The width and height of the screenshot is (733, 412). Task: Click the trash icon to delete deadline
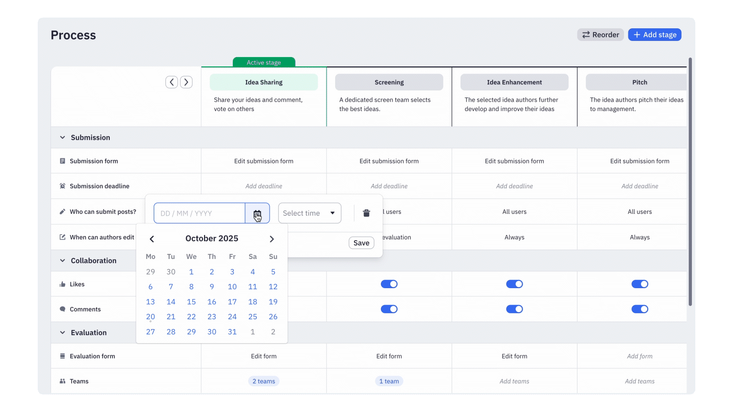click(366, 213)
